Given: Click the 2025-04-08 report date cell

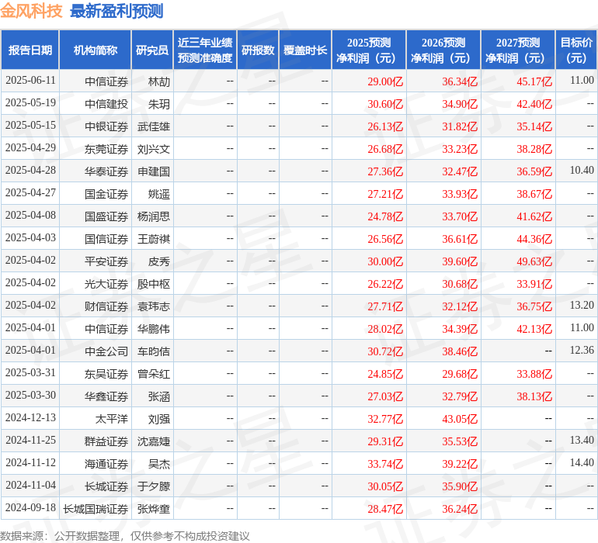Looking at the screenshot, I should click(30, 216).
